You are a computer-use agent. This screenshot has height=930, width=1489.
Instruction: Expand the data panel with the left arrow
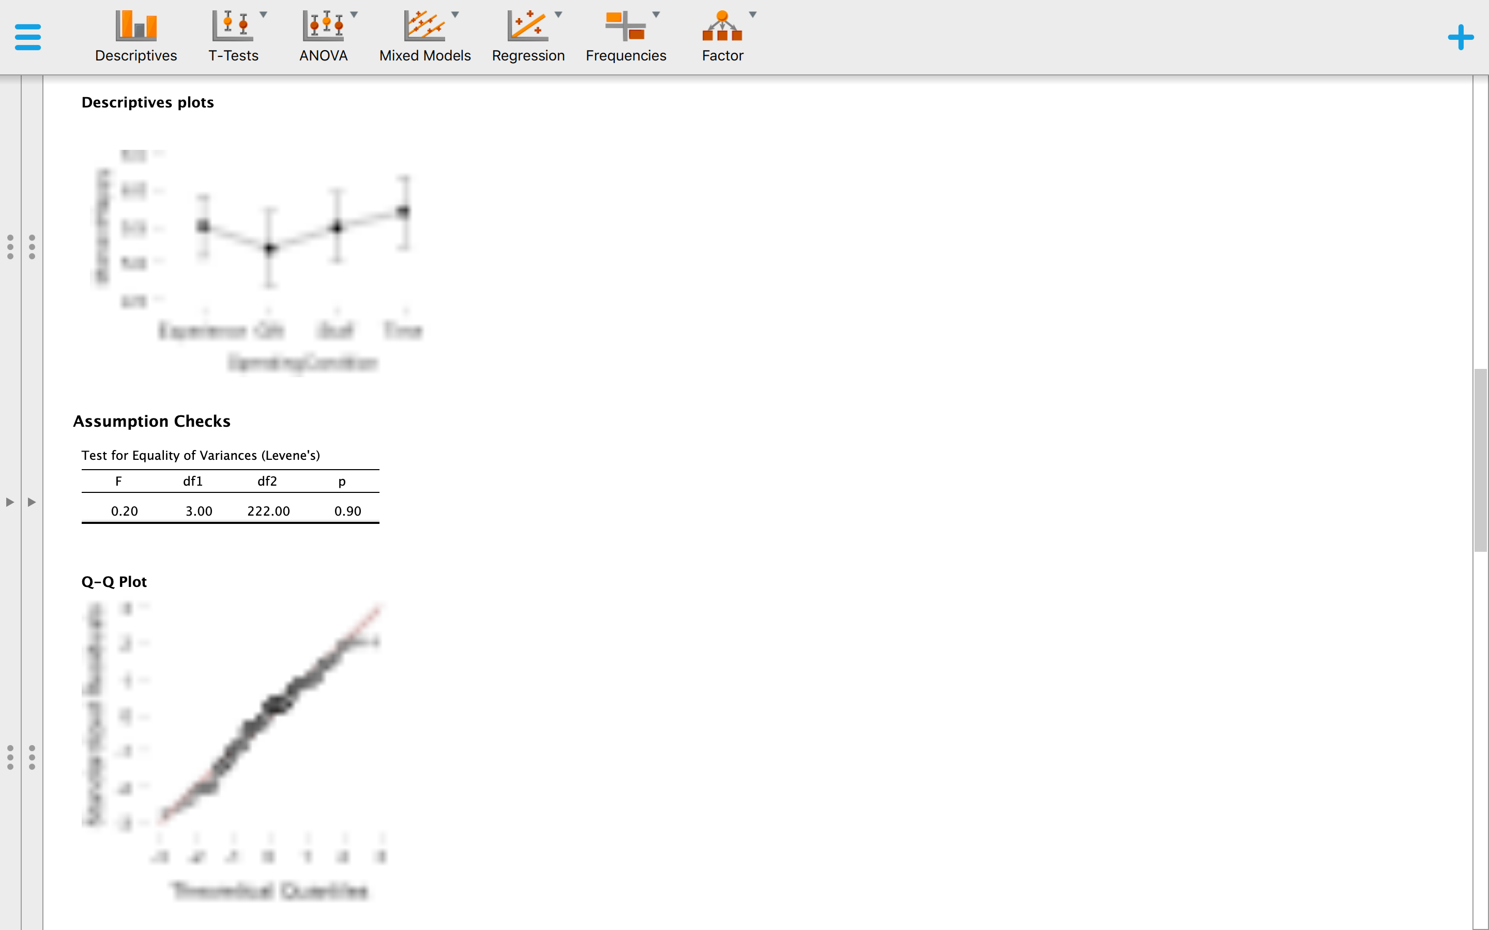(10, 501)
